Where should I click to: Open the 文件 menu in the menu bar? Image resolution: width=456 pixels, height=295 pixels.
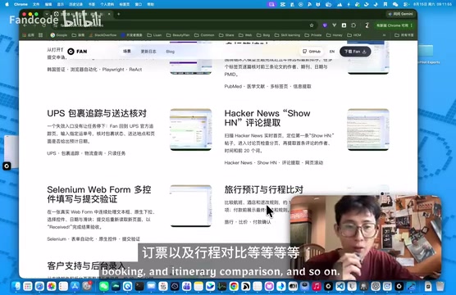click(x=36, y=4)
